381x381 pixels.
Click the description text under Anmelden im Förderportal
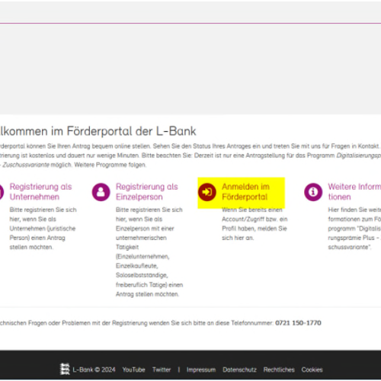(255, 224)
